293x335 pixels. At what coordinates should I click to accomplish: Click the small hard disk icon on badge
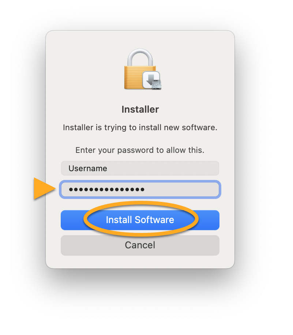[x=157, y=84]
